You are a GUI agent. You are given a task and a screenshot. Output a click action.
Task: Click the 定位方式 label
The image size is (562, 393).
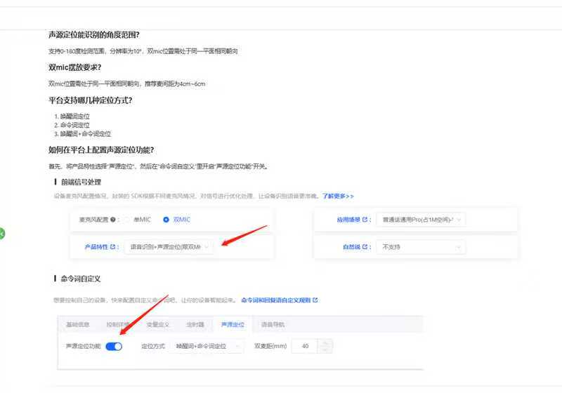[153, 346]
